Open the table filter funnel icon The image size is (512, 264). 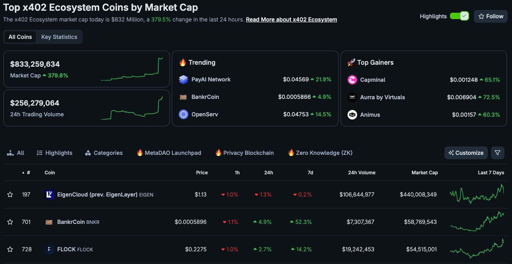[498, 153]
